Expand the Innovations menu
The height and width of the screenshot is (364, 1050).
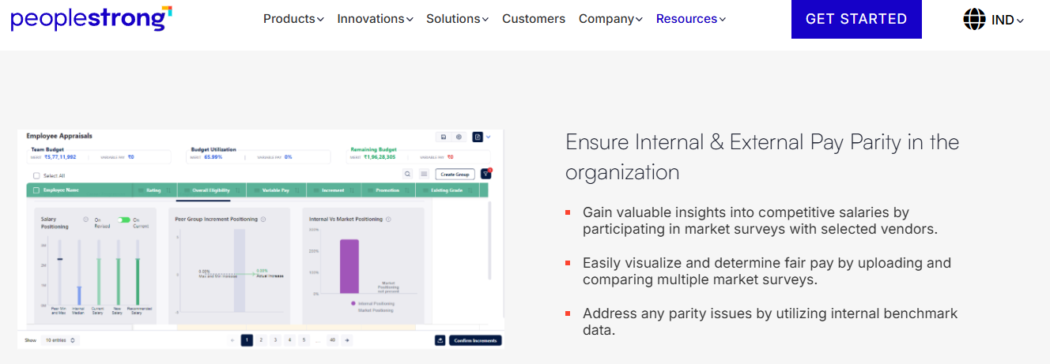click(x=375, y=19)
